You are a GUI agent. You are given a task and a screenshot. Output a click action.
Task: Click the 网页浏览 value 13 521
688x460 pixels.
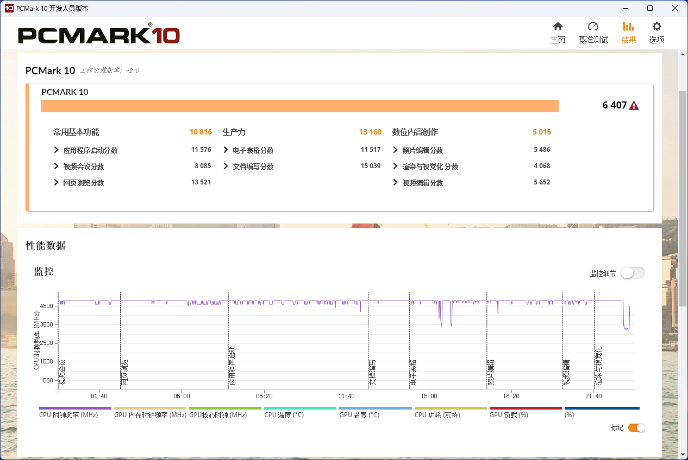(201, 182)
